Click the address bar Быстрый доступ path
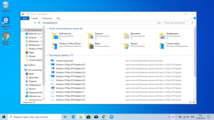 click(50, 23)
